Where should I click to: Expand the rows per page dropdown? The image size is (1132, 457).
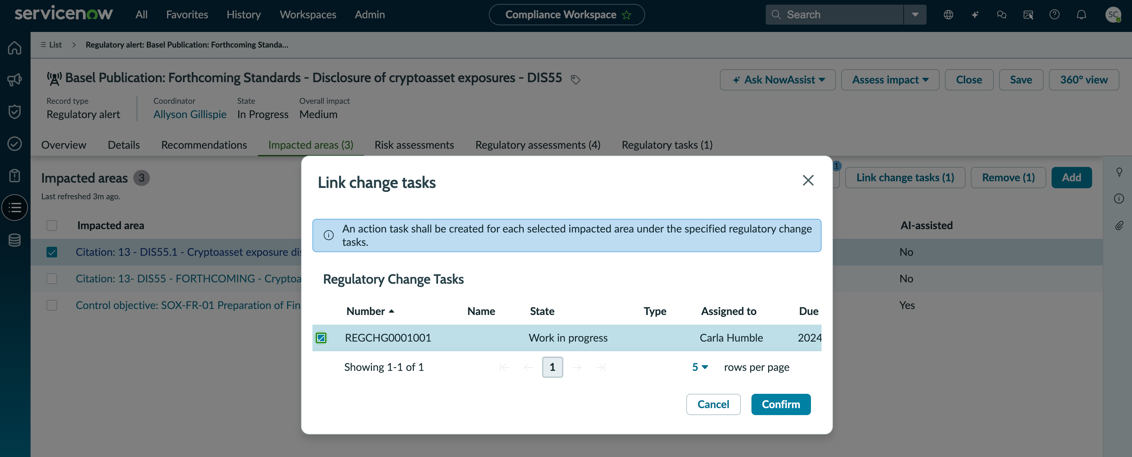click(700, 367)
